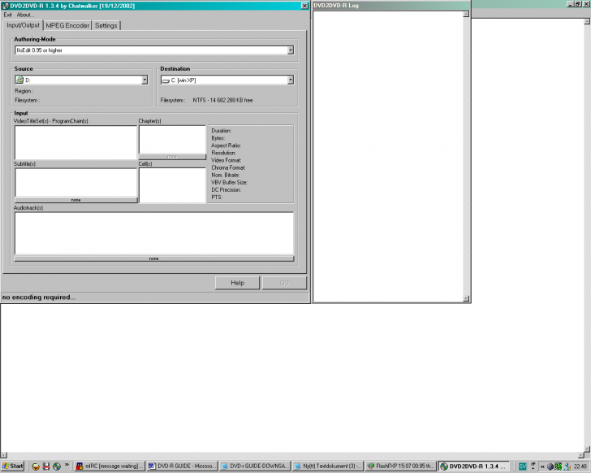
Task: Click the 'Duration:' info label
Action: (222, 131)
